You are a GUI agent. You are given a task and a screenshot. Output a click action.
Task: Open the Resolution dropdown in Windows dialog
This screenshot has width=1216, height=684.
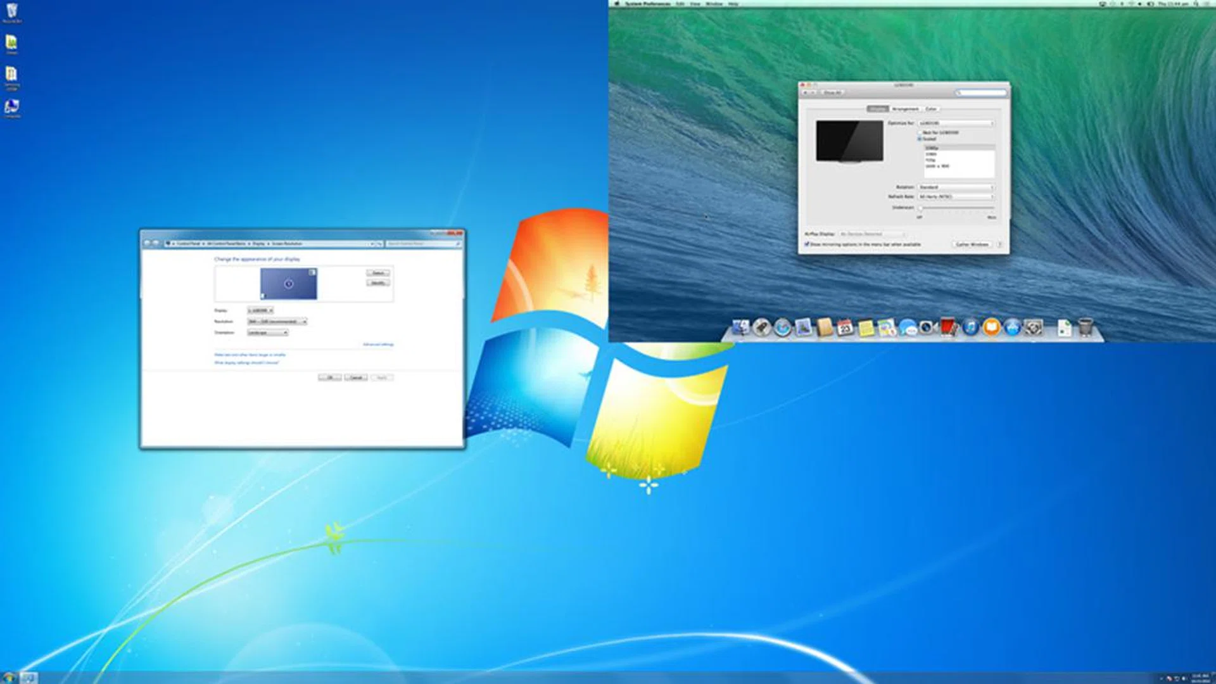click(x=277, y=321)
